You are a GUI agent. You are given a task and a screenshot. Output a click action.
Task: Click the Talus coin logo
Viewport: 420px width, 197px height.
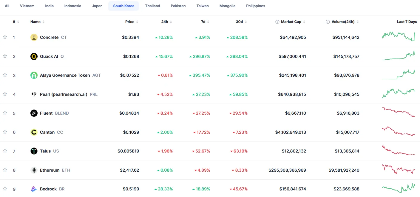coord(34,151)
